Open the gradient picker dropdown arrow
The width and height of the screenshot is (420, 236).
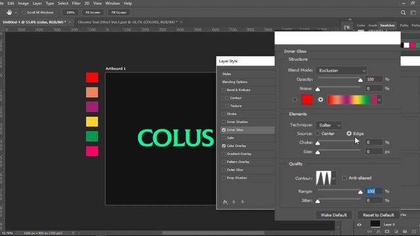pos(379,100)
